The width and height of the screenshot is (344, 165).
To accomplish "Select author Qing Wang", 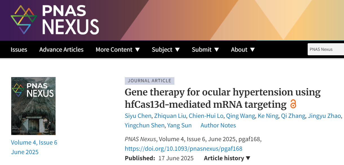I will 240,116.
